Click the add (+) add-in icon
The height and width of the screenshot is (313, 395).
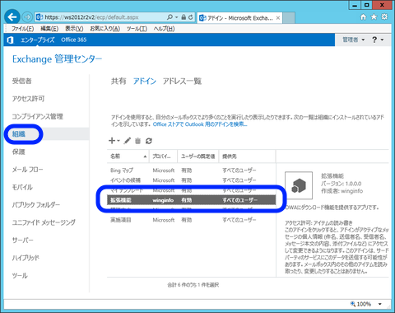(x=112, y=141)
